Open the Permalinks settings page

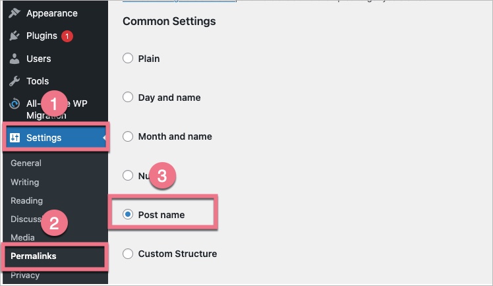34,256
